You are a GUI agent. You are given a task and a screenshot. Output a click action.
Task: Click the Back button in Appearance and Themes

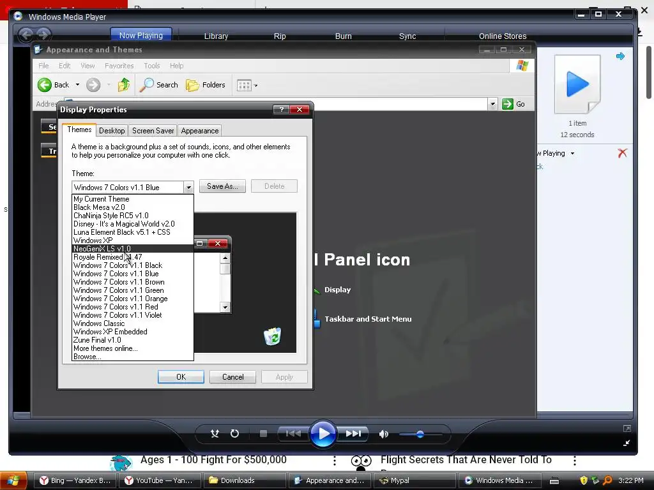point(54,85)
